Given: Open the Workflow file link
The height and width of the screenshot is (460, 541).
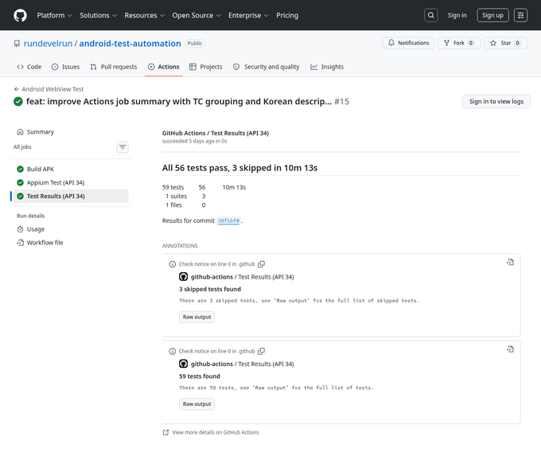Looking at the screenshot, I should point(71,243).
